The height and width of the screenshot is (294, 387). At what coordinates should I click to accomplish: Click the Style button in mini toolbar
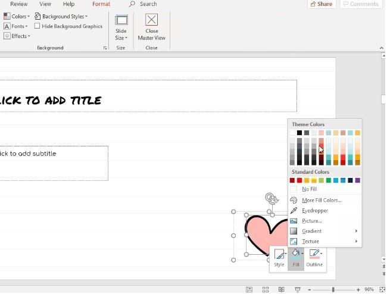pos(279,258)
